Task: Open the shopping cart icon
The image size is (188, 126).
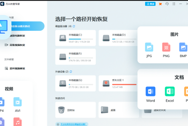Action: pyautogui.click(x=160, y=4)
